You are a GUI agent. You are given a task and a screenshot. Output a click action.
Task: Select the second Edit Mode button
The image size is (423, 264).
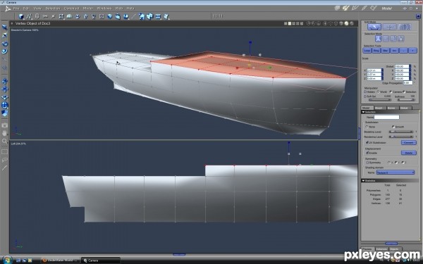(389, 27)
